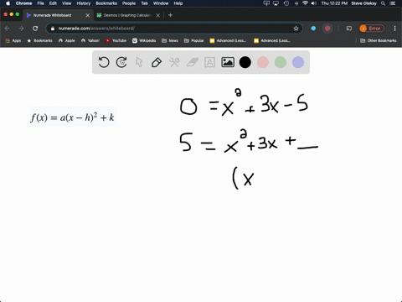This screenshot has width=402, height=302.
Task: Open the crossed tools icon
Action: (174, 62)
